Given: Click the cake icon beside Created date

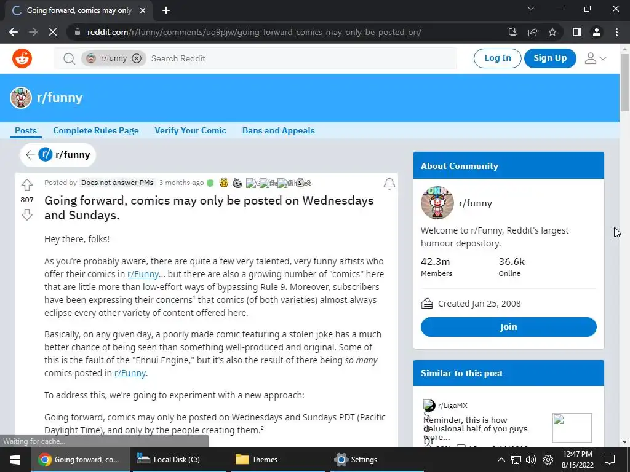Looking at the screenshot, I should [427, 304].
